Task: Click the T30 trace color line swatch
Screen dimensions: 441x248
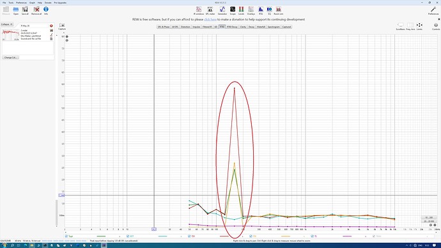Action: click(286, 236)
